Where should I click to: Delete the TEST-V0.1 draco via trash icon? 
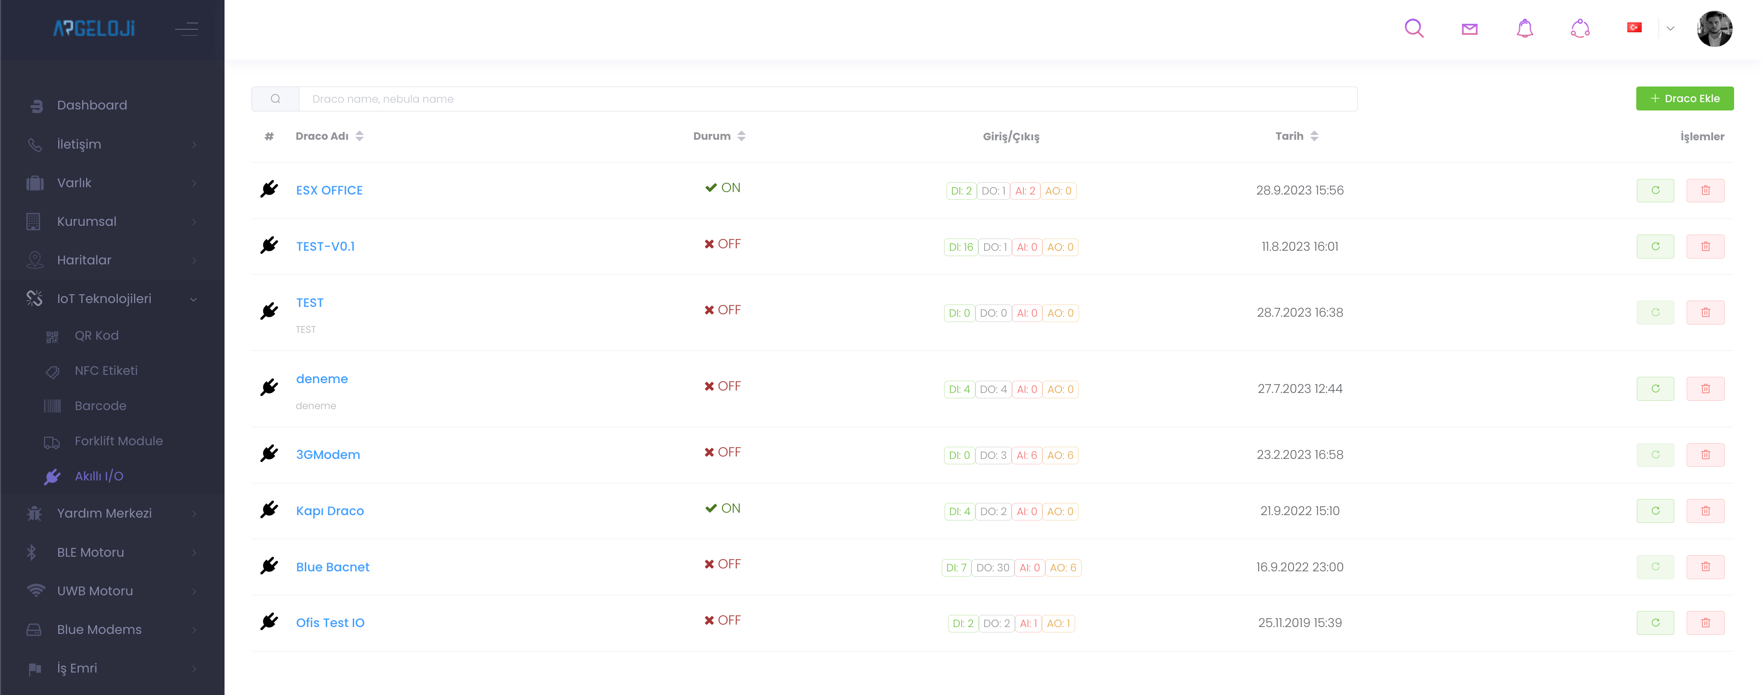point(1705,246)
